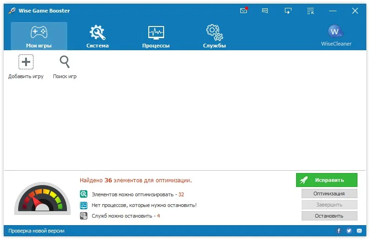Click the screen arrow icon in title bar

(288, 11)
